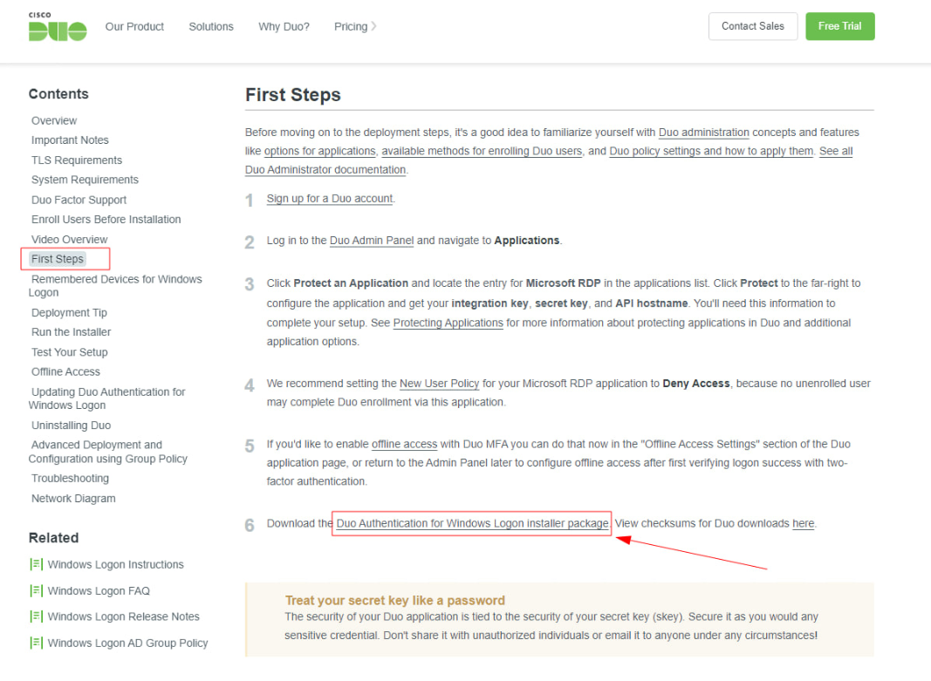Open Advanced Deployment and Configuration using Group Policy
The width and height of the screenshot is (931, 681).
coord(108,452)
